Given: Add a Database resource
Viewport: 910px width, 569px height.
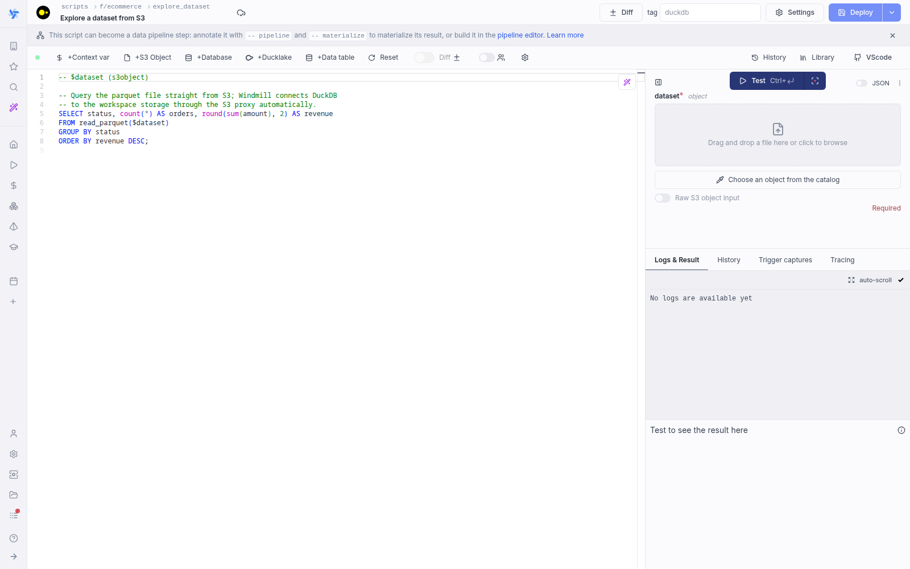Looking at the screenshot, I should 209,57.
